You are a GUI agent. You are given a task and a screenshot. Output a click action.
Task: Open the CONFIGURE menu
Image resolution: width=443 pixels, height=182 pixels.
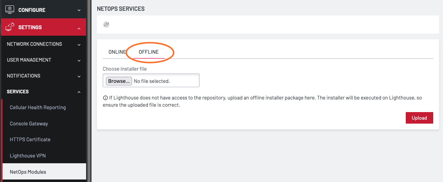tap(43, 9)
